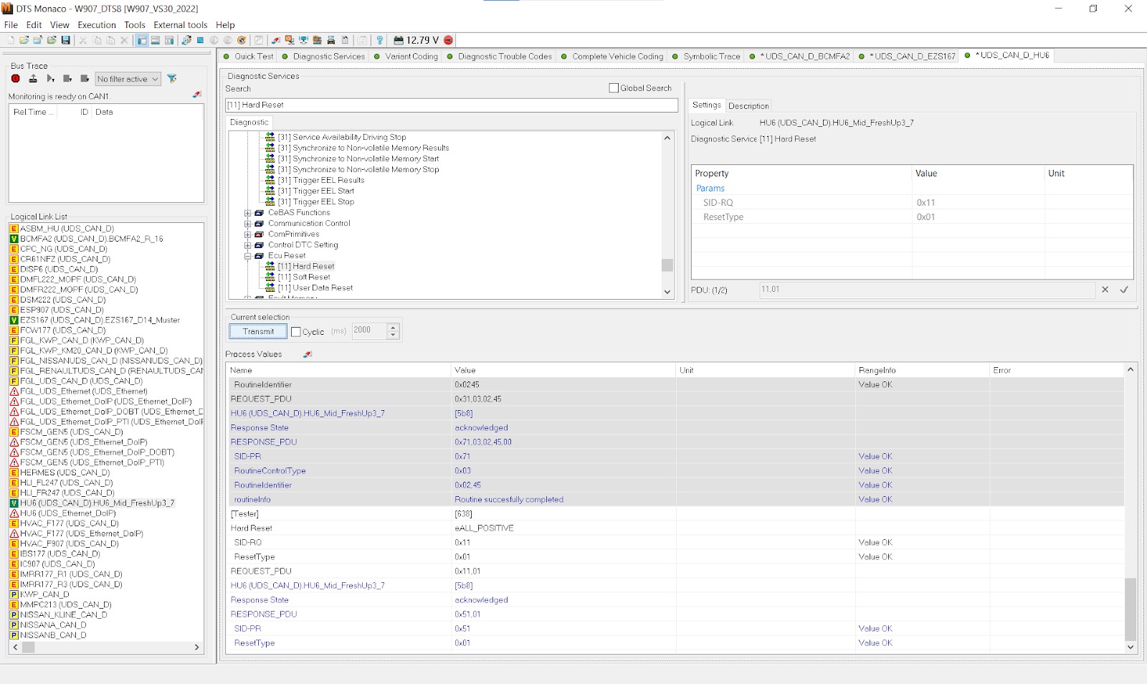Click the New workspace toolbar icon
Screen dimensions: 1147x684
pyautogui.click(x=11, y=40)
